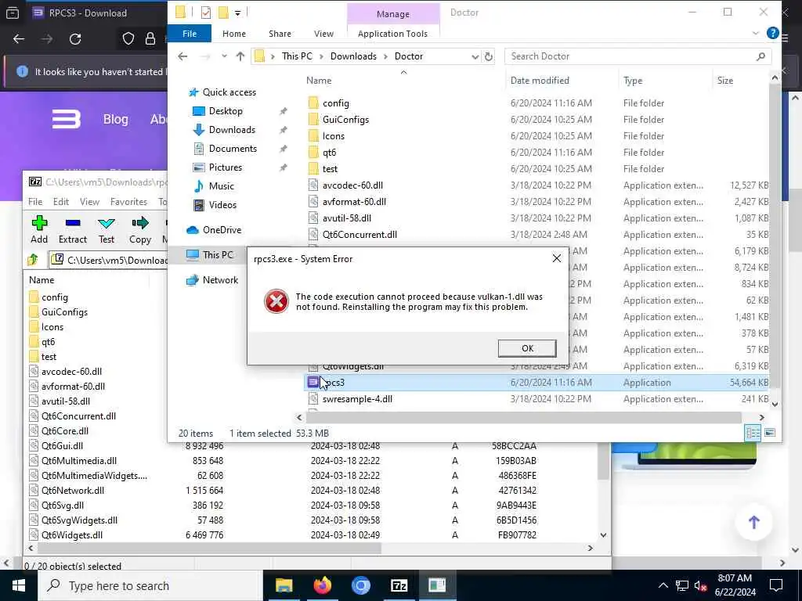The image size is (802, 601).
Task: Switch Explorer to details view icon
Action: [753, 434]
